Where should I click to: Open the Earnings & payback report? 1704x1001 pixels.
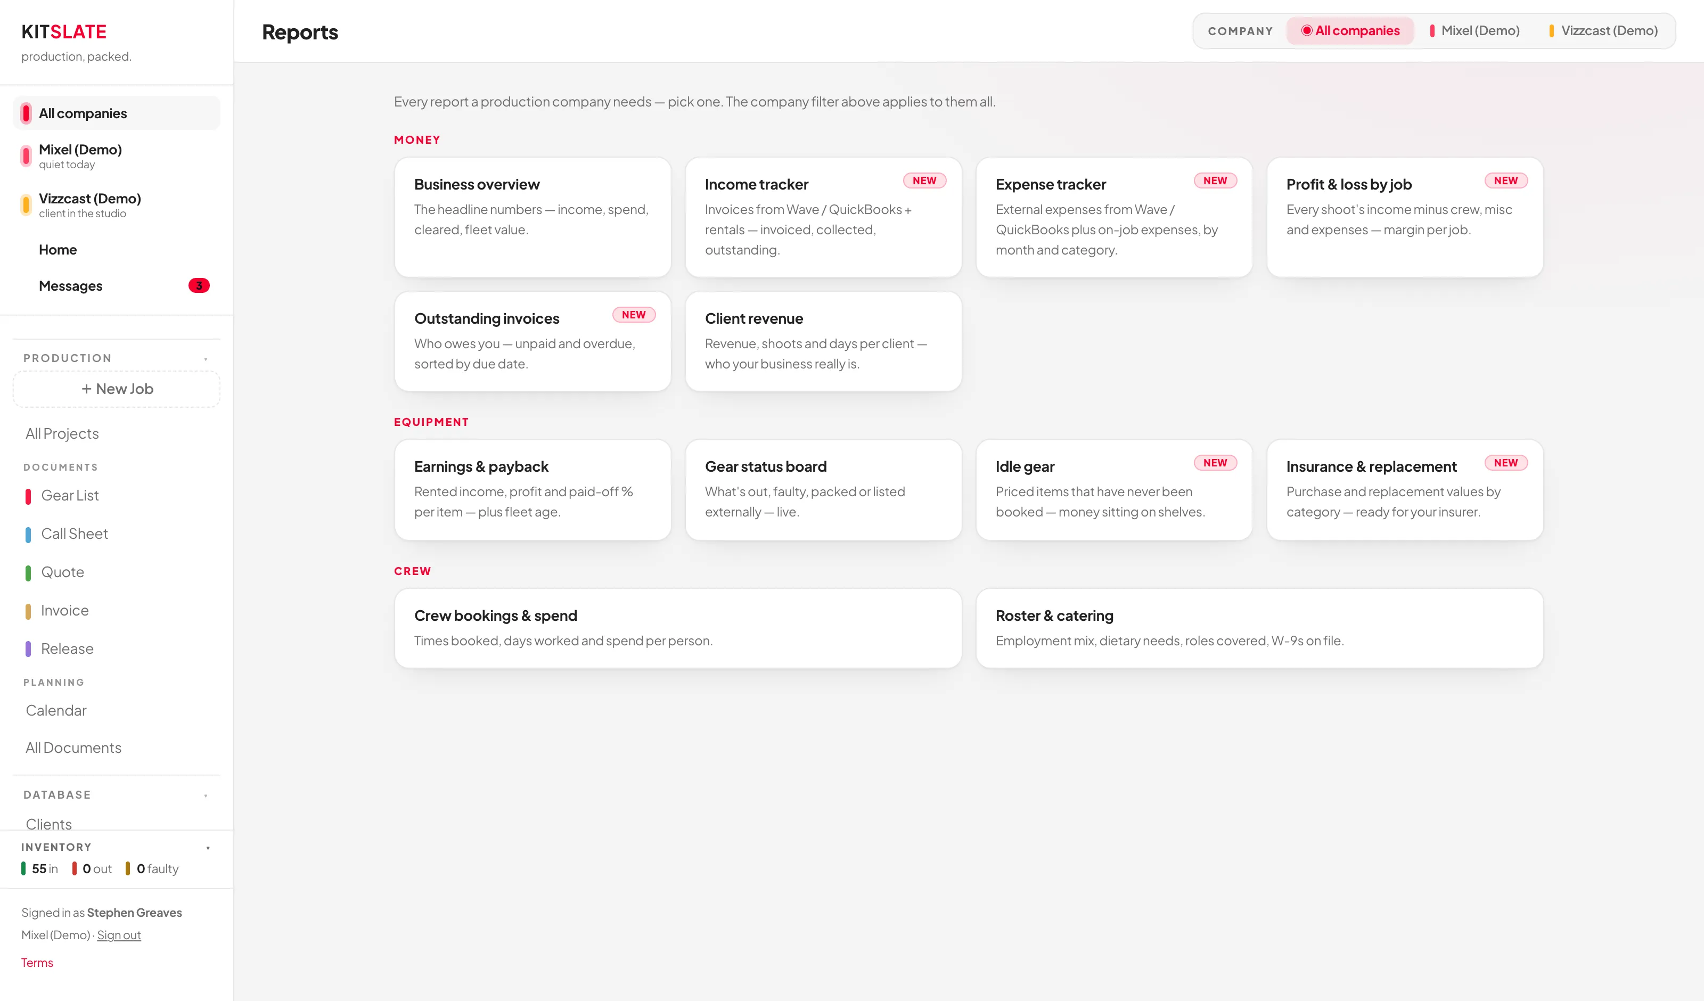coord(533,490)
